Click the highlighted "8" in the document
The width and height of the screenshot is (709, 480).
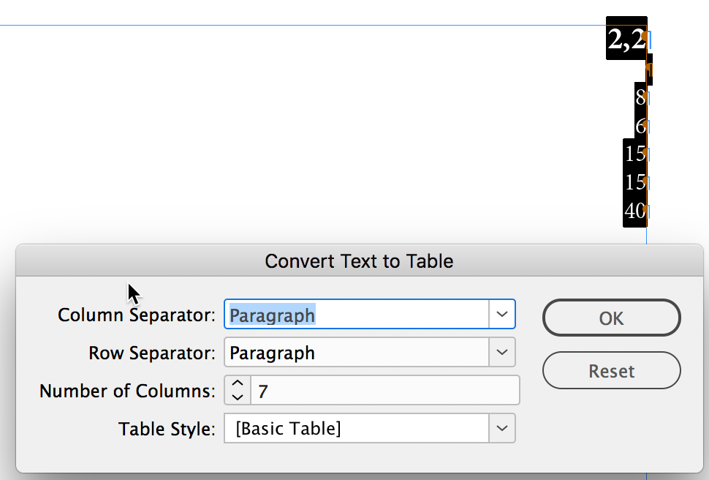pos(640,97)
